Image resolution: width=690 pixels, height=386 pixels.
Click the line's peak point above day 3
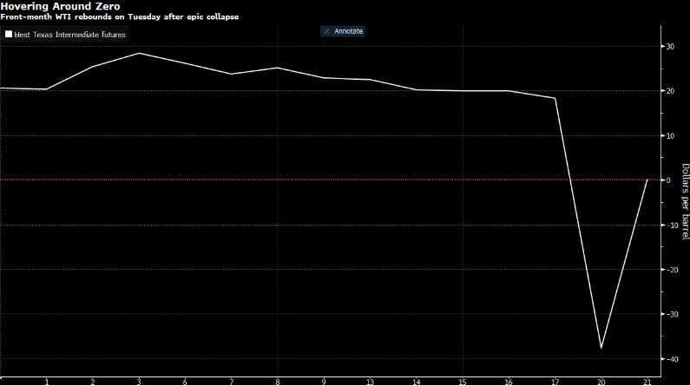(139, 53)
